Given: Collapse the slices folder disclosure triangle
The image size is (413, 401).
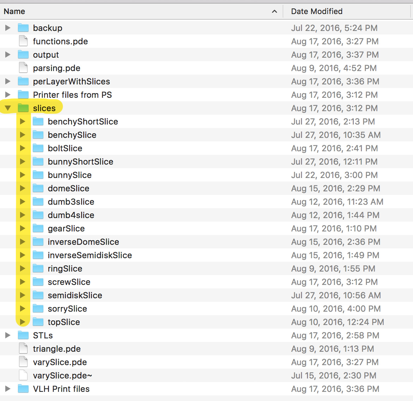Looking at the screenshot, I should (x=8, y=108).
